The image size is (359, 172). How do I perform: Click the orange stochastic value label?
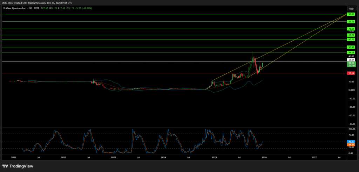(351, 144)
